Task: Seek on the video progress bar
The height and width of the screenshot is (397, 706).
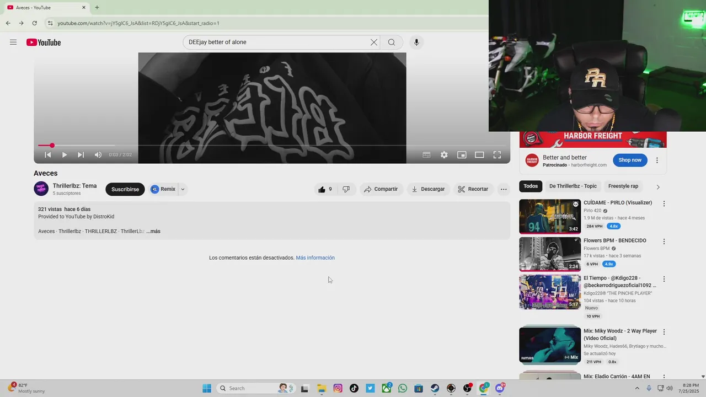Action: (272, 146)
